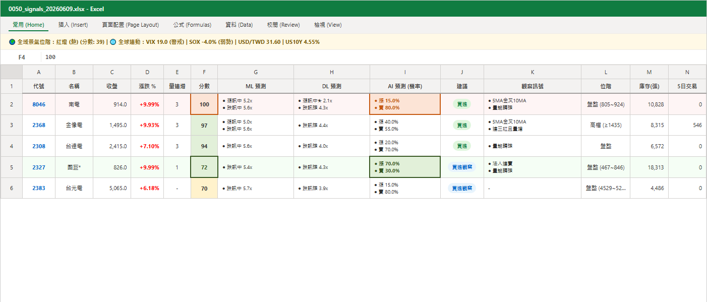Click the select-all corner of the grid
This screenshot has width=707, height=302.
11,72
